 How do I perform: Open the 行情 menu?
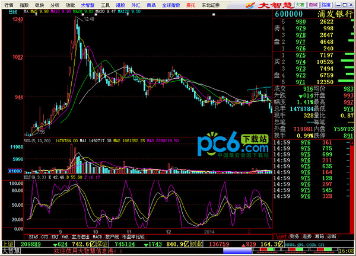pos(8,5)
